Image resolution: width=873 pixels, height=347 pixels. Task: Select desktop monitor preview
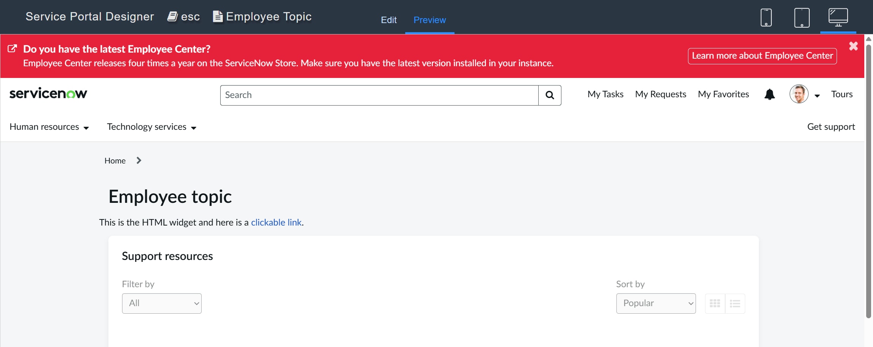point(838,17)
